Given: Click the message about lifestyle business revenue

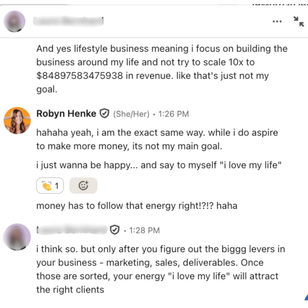Looking at the screenshot, I should pyautogui.click(x=162, y=69).
